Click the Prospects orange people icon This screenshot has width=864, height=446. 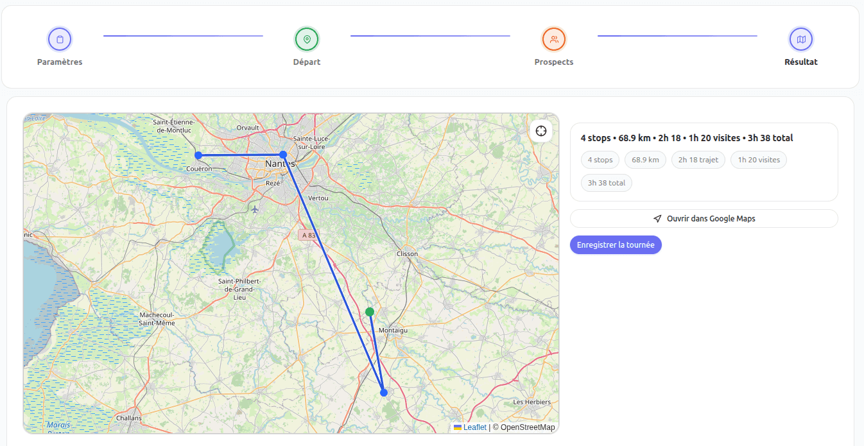click(x=554, y=39)
